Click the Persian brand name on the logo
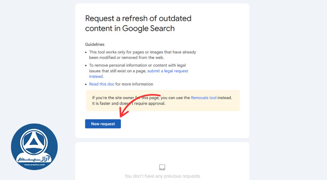Viewport: 327px width, 180px height. pyautogui.click(x=35, y=159)
